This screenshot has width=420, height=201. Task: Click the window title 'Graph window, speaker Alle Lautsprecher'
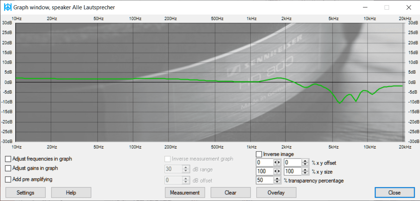[x=64, y=7]
